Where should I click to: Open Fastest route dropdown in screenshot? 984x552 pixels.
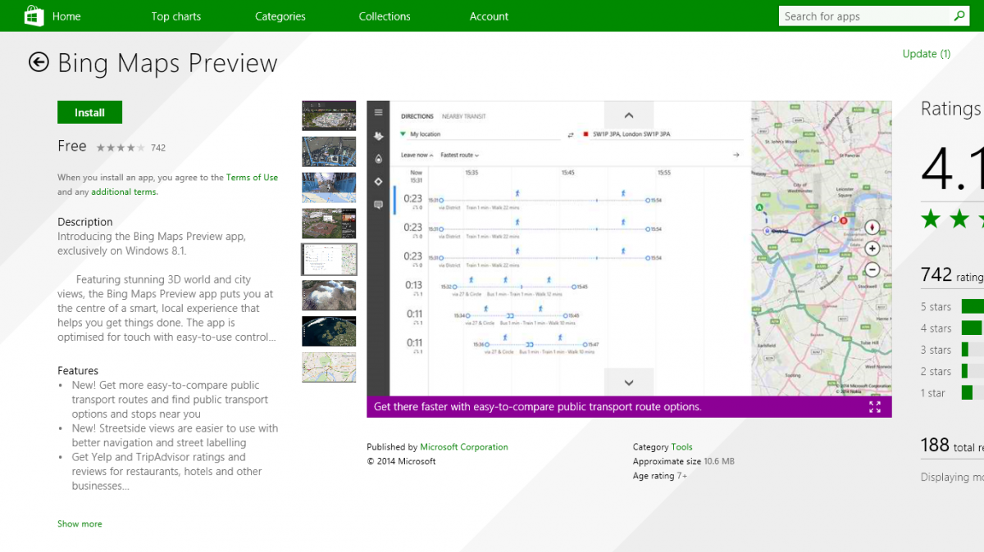(459, 155)
